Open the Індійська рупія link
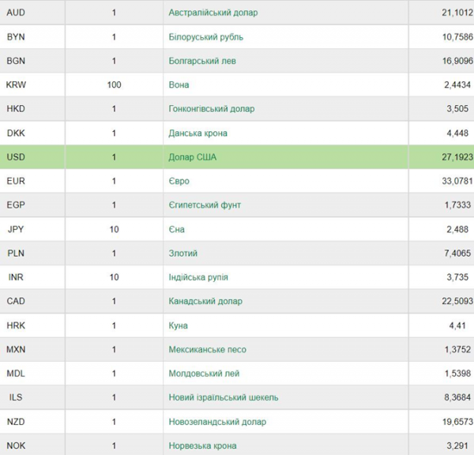The width and height of the screenshot is (474, 455). tap(198, 277)
